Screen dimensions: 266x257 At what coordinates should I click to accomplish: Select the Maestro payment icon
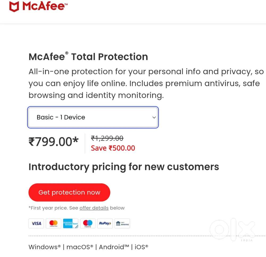88,223
